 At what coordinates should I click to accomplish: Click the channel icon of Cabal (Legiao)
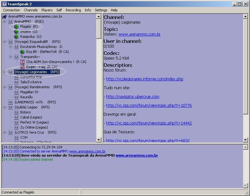coord(16,117)
